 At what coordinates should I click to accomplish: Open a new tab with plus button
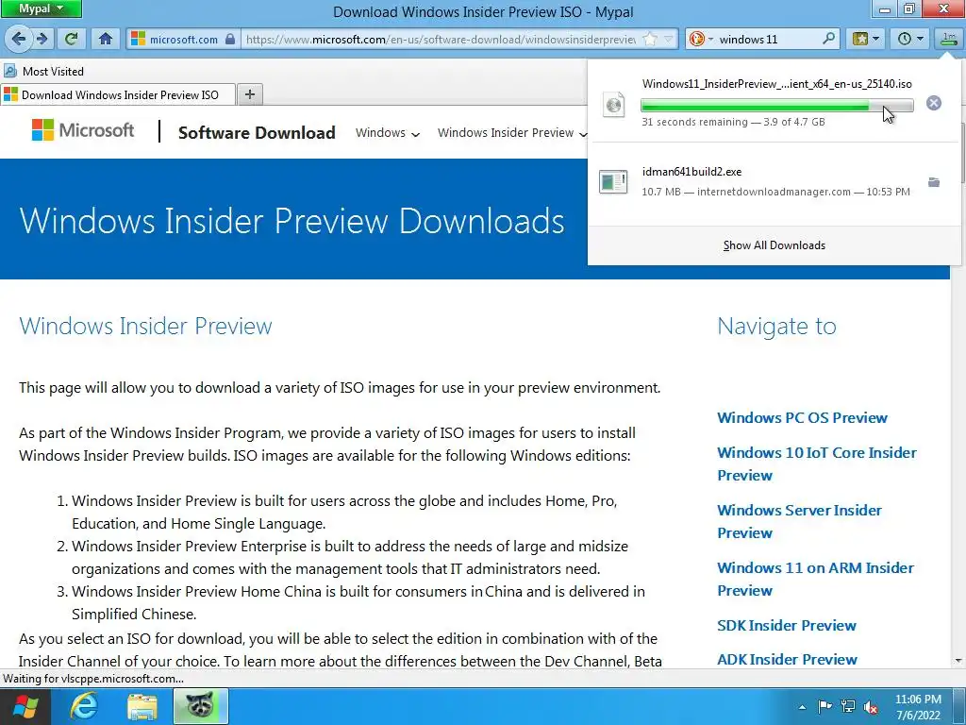pos(249,94)
